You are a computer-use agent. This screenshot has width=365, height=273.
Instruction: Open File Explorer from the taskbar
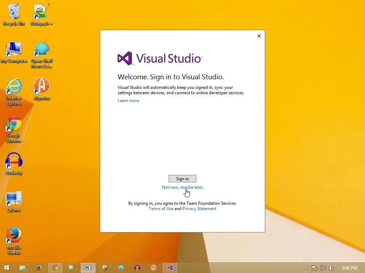[22, 268]
